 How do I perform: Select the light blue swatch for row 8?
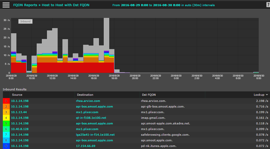6,140
